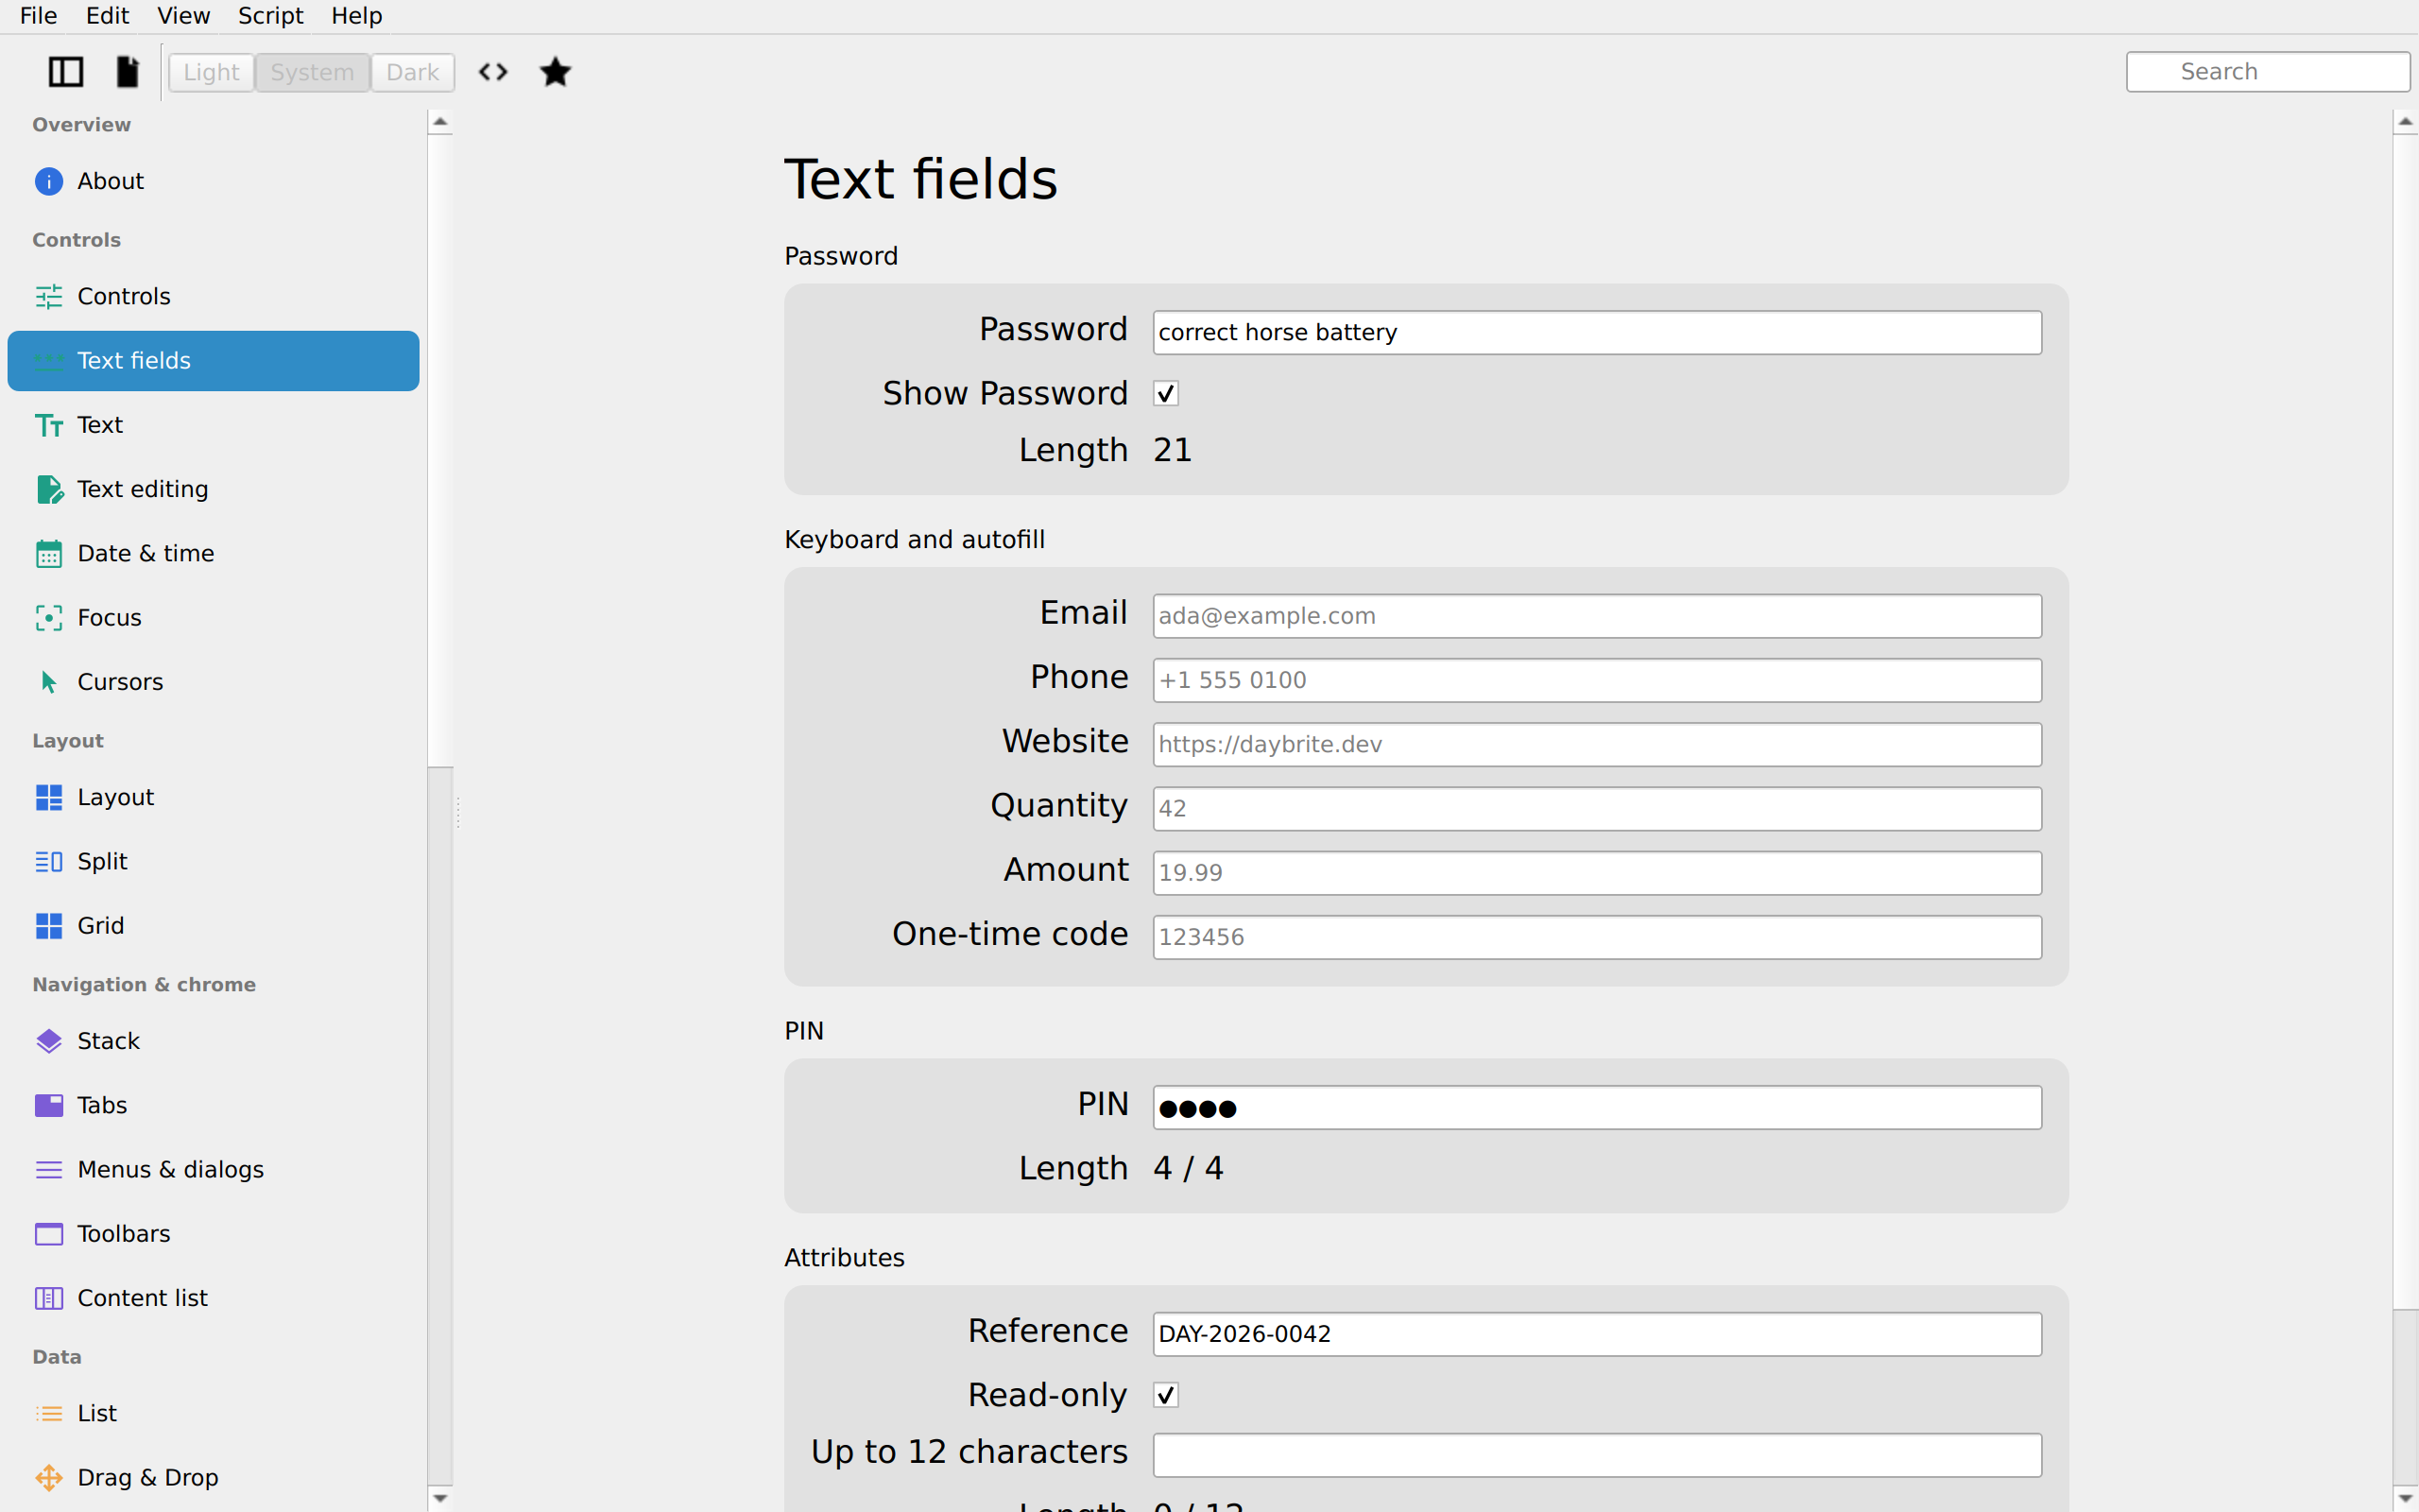Click the Reference field DAY-2026-0042
This screenshot has height=1512, width=2419.
[x=1596, y=1334]
